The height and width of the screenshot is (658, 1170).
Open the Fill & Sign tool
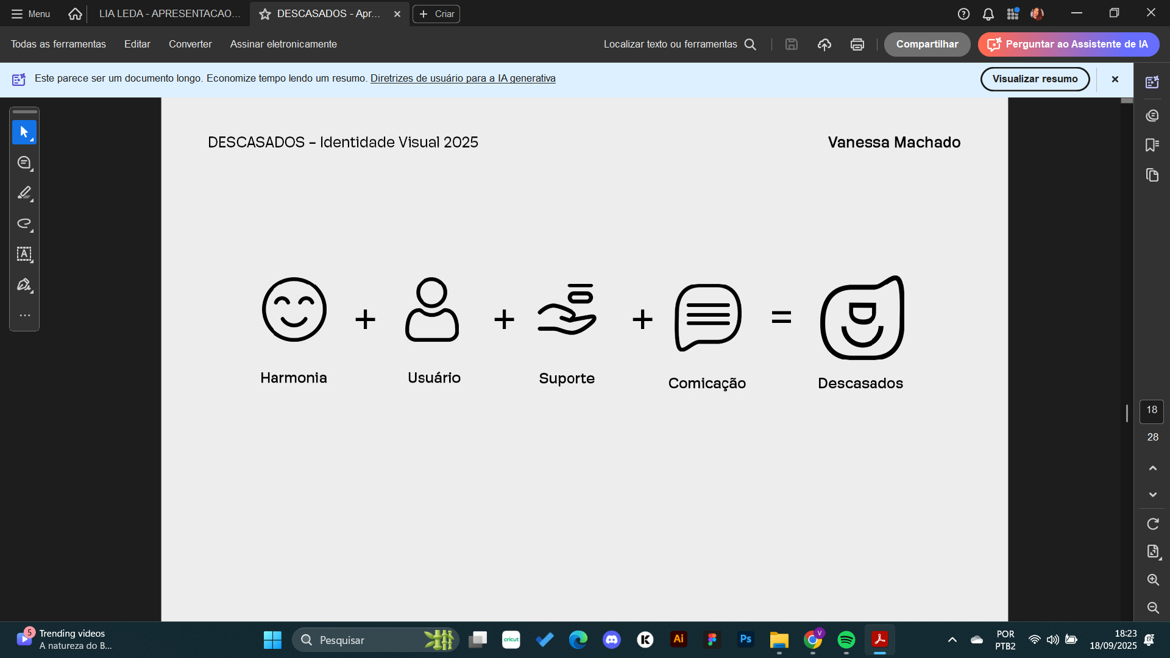click(24, 285)
